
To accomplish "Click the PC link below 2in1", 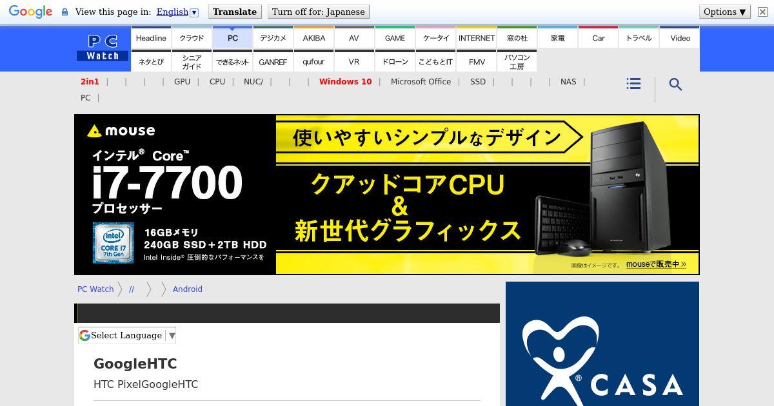I will (x=85, y=98).
